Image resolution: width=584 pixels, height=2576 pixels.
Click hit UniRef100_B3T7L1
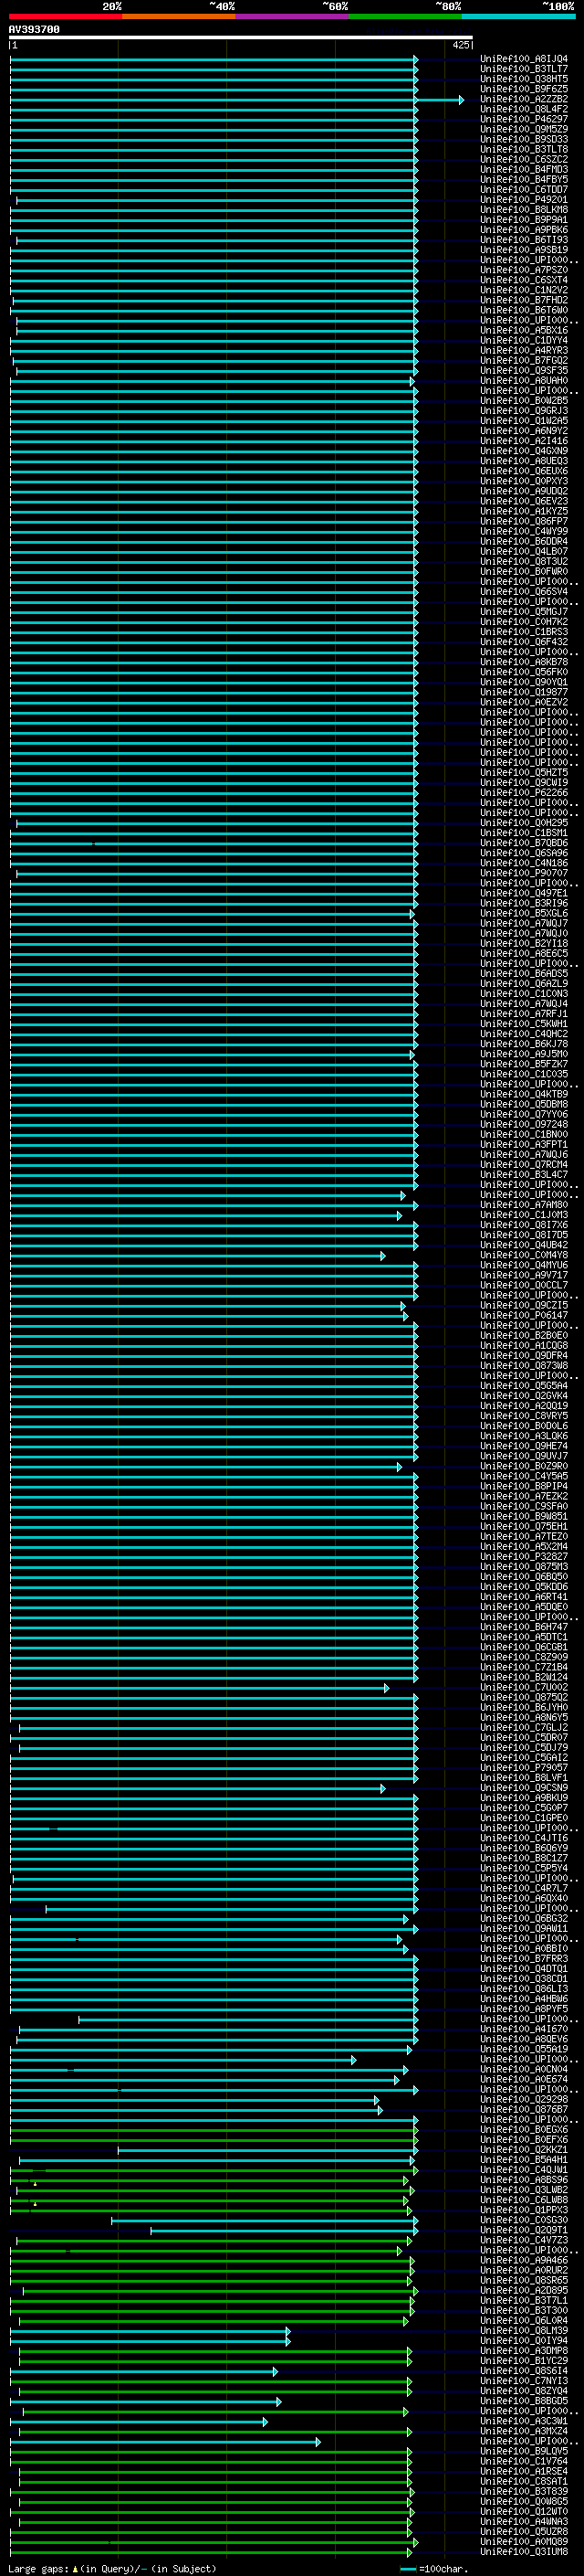[x=524, y=2300]
